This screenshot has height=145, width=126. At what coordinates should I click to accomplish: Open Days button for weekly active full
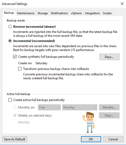(109, 115)
